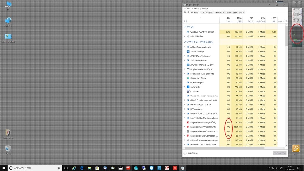Open the Mail app from the taskbar
Viewport: 304px width, 171px height.
click(x=121, y=168)
